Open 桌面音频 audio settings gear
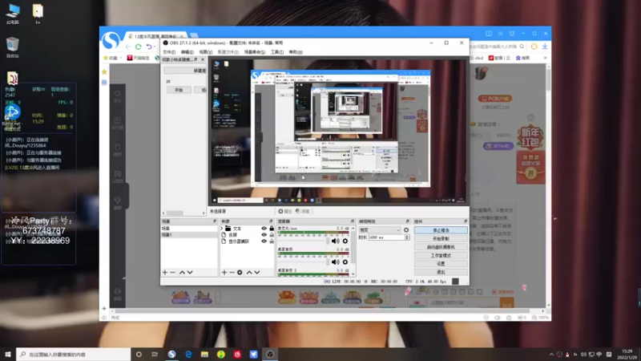 (x=345, y=262)
